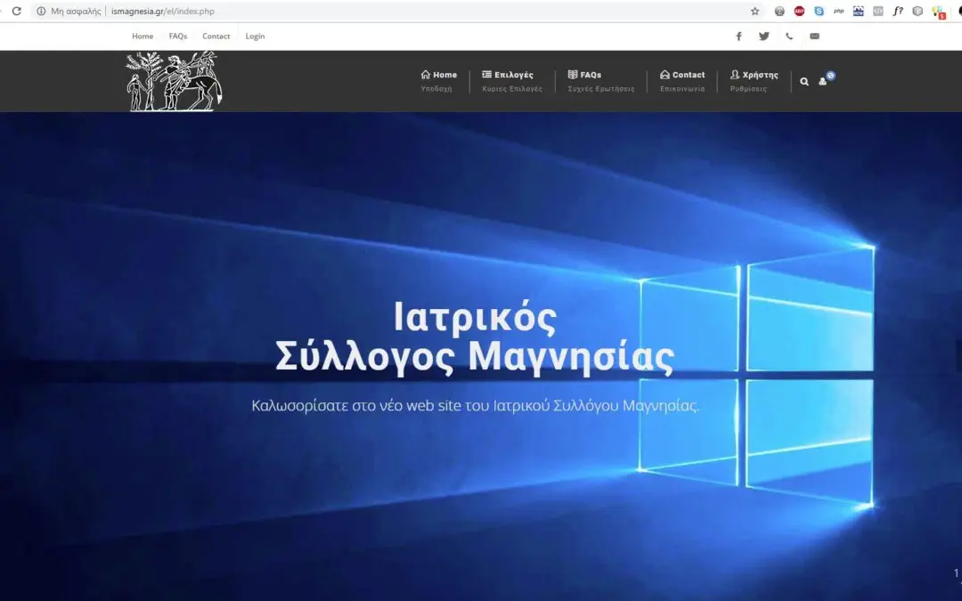Click the Contact link in top bar

click(x=216, y=37)
